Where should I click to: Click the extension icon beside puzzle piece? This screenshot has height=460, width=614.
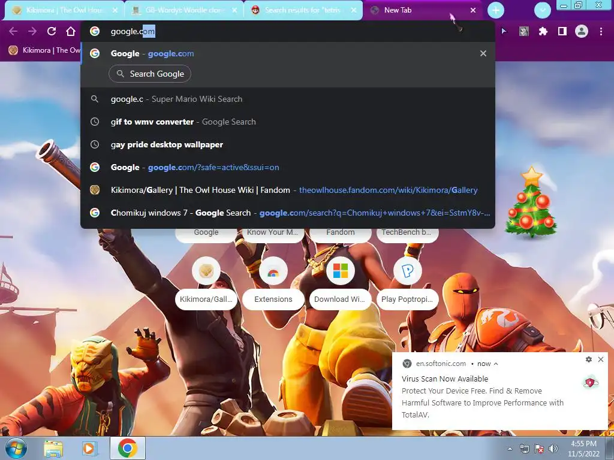point(523,31)
